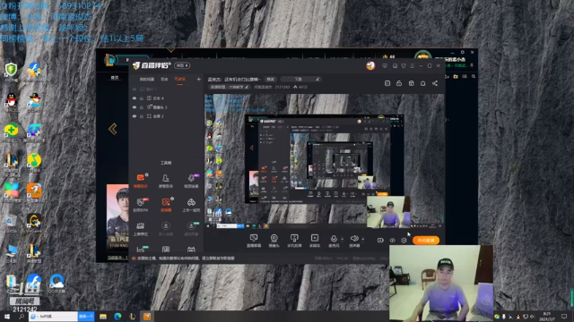The width and height of the screenshot is (574, 322).
Task: Click the orange stop live broadcast button
Action: [426, 241]
